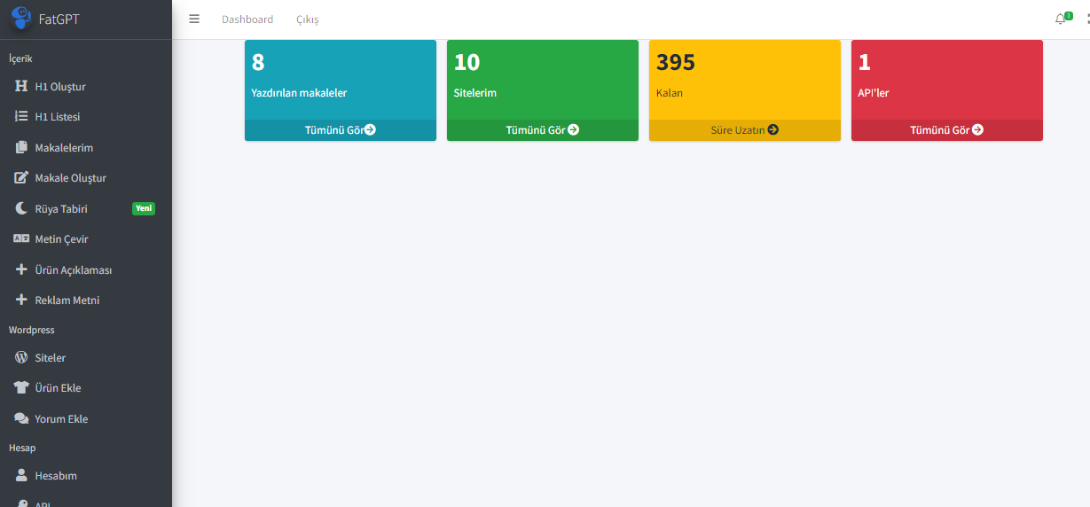Click the Hesap section heading
This screenshot has width=1090, height=507.
click(22, 448)
